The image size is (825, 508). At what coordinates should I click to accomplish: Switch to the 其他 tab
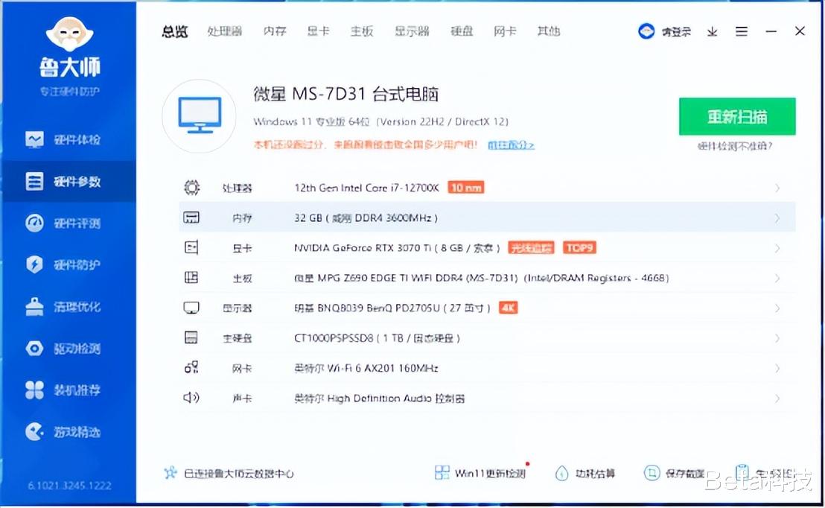[x=548, y=31]
